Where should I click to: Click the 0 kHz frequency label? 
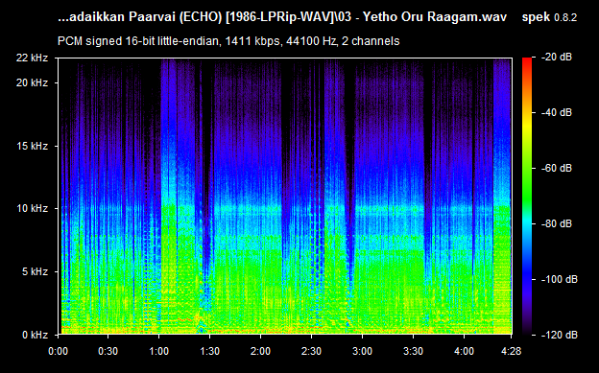coord(35,335)
